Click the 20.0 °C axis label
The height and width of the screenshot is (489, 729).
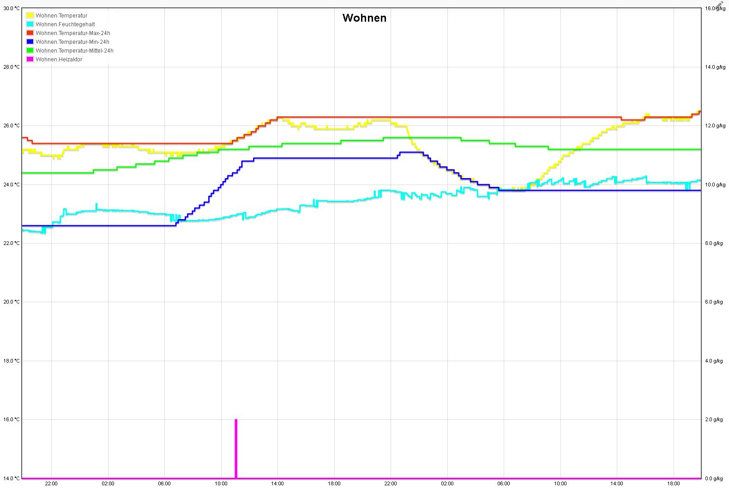[x=12, y=302]
